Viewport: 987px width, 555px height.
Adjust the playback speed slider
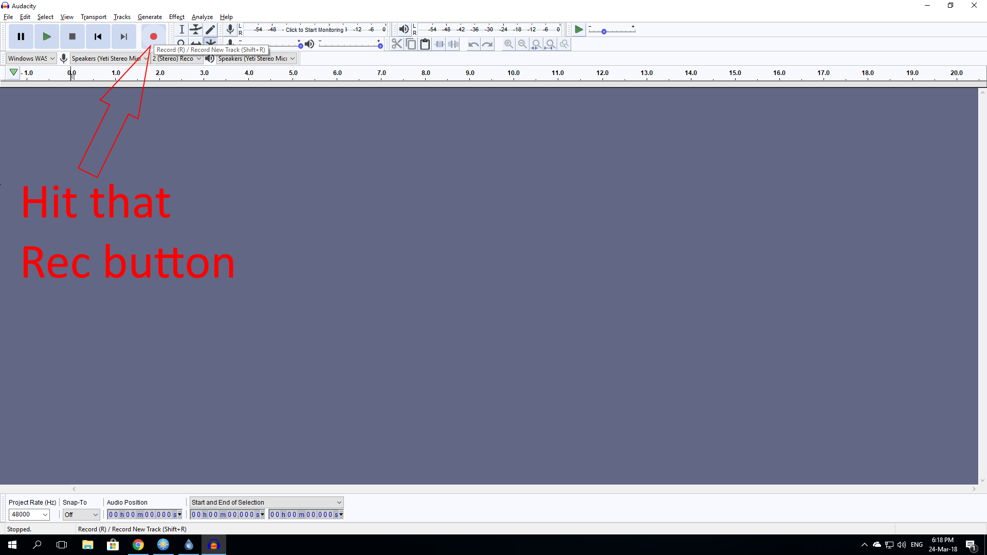tap(612, 30)
